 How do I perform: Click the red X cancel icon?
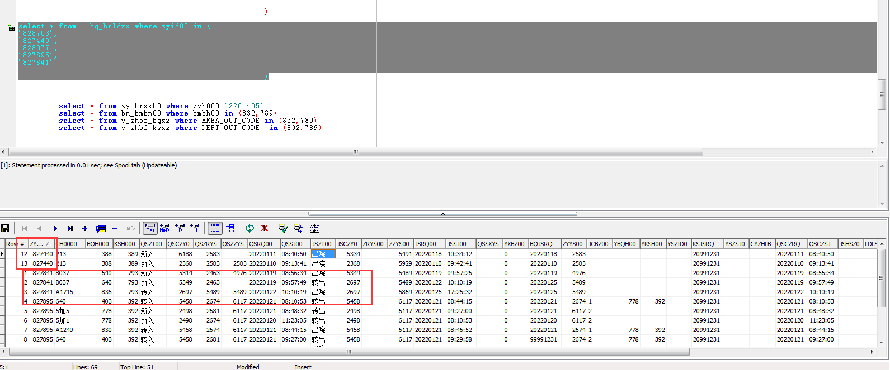point(264,228)
